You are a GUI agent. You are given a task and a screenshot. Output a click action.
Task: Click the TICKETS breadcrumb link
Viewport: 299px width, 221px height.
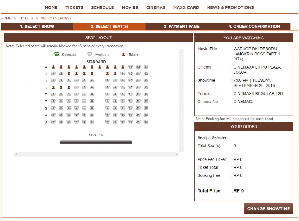[x=26, y=18]
